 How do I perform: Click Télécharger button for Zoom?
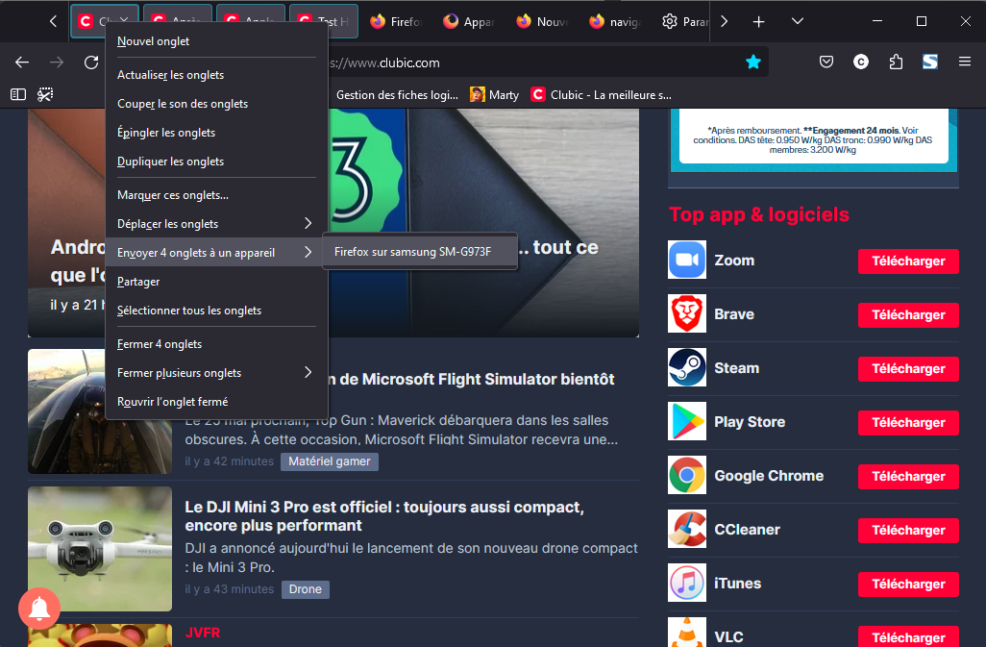click(908, 261)
